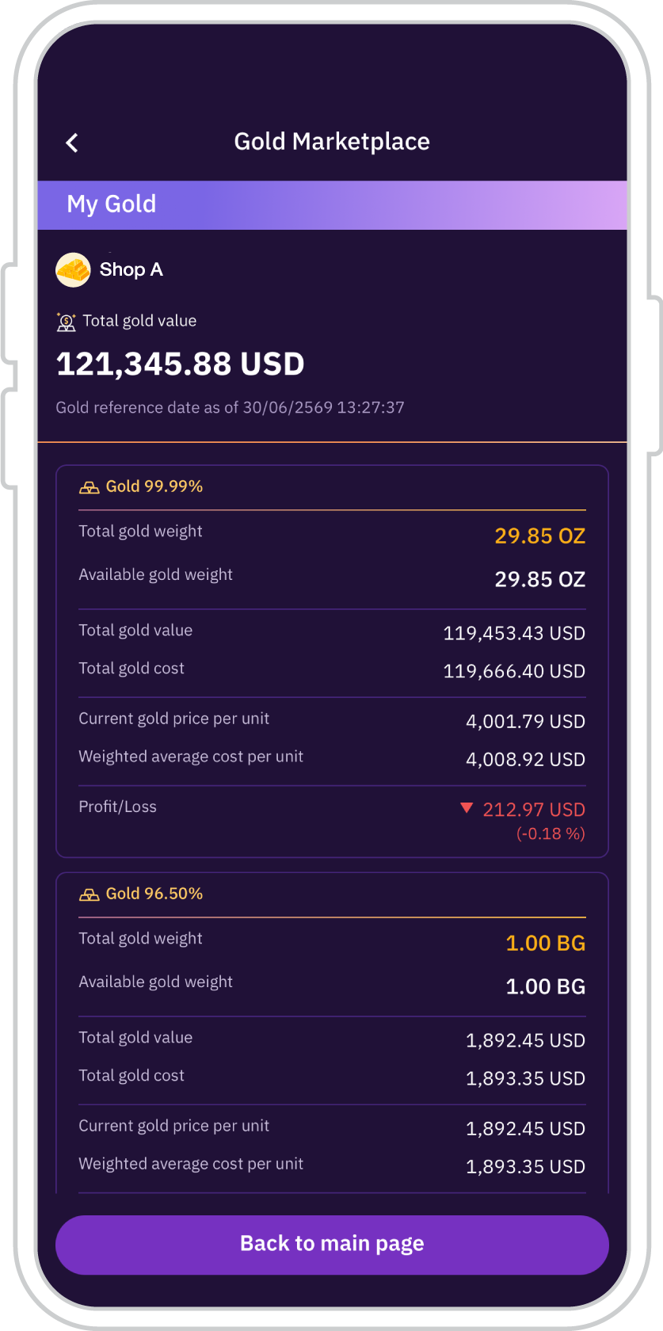Click the Gold 96.50% card heading

point(154,894)
